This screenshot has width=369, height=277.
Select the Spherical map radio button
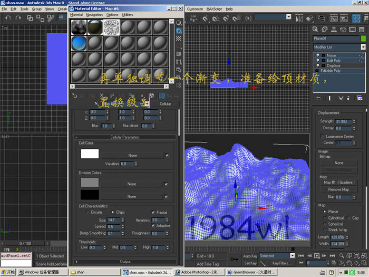pos(325,224)
